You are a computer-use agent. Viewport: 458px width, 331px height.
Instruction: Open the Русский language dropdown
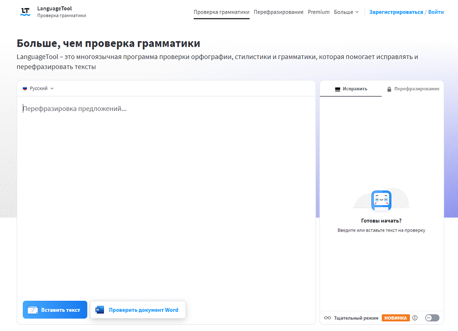tap(38, 88)
